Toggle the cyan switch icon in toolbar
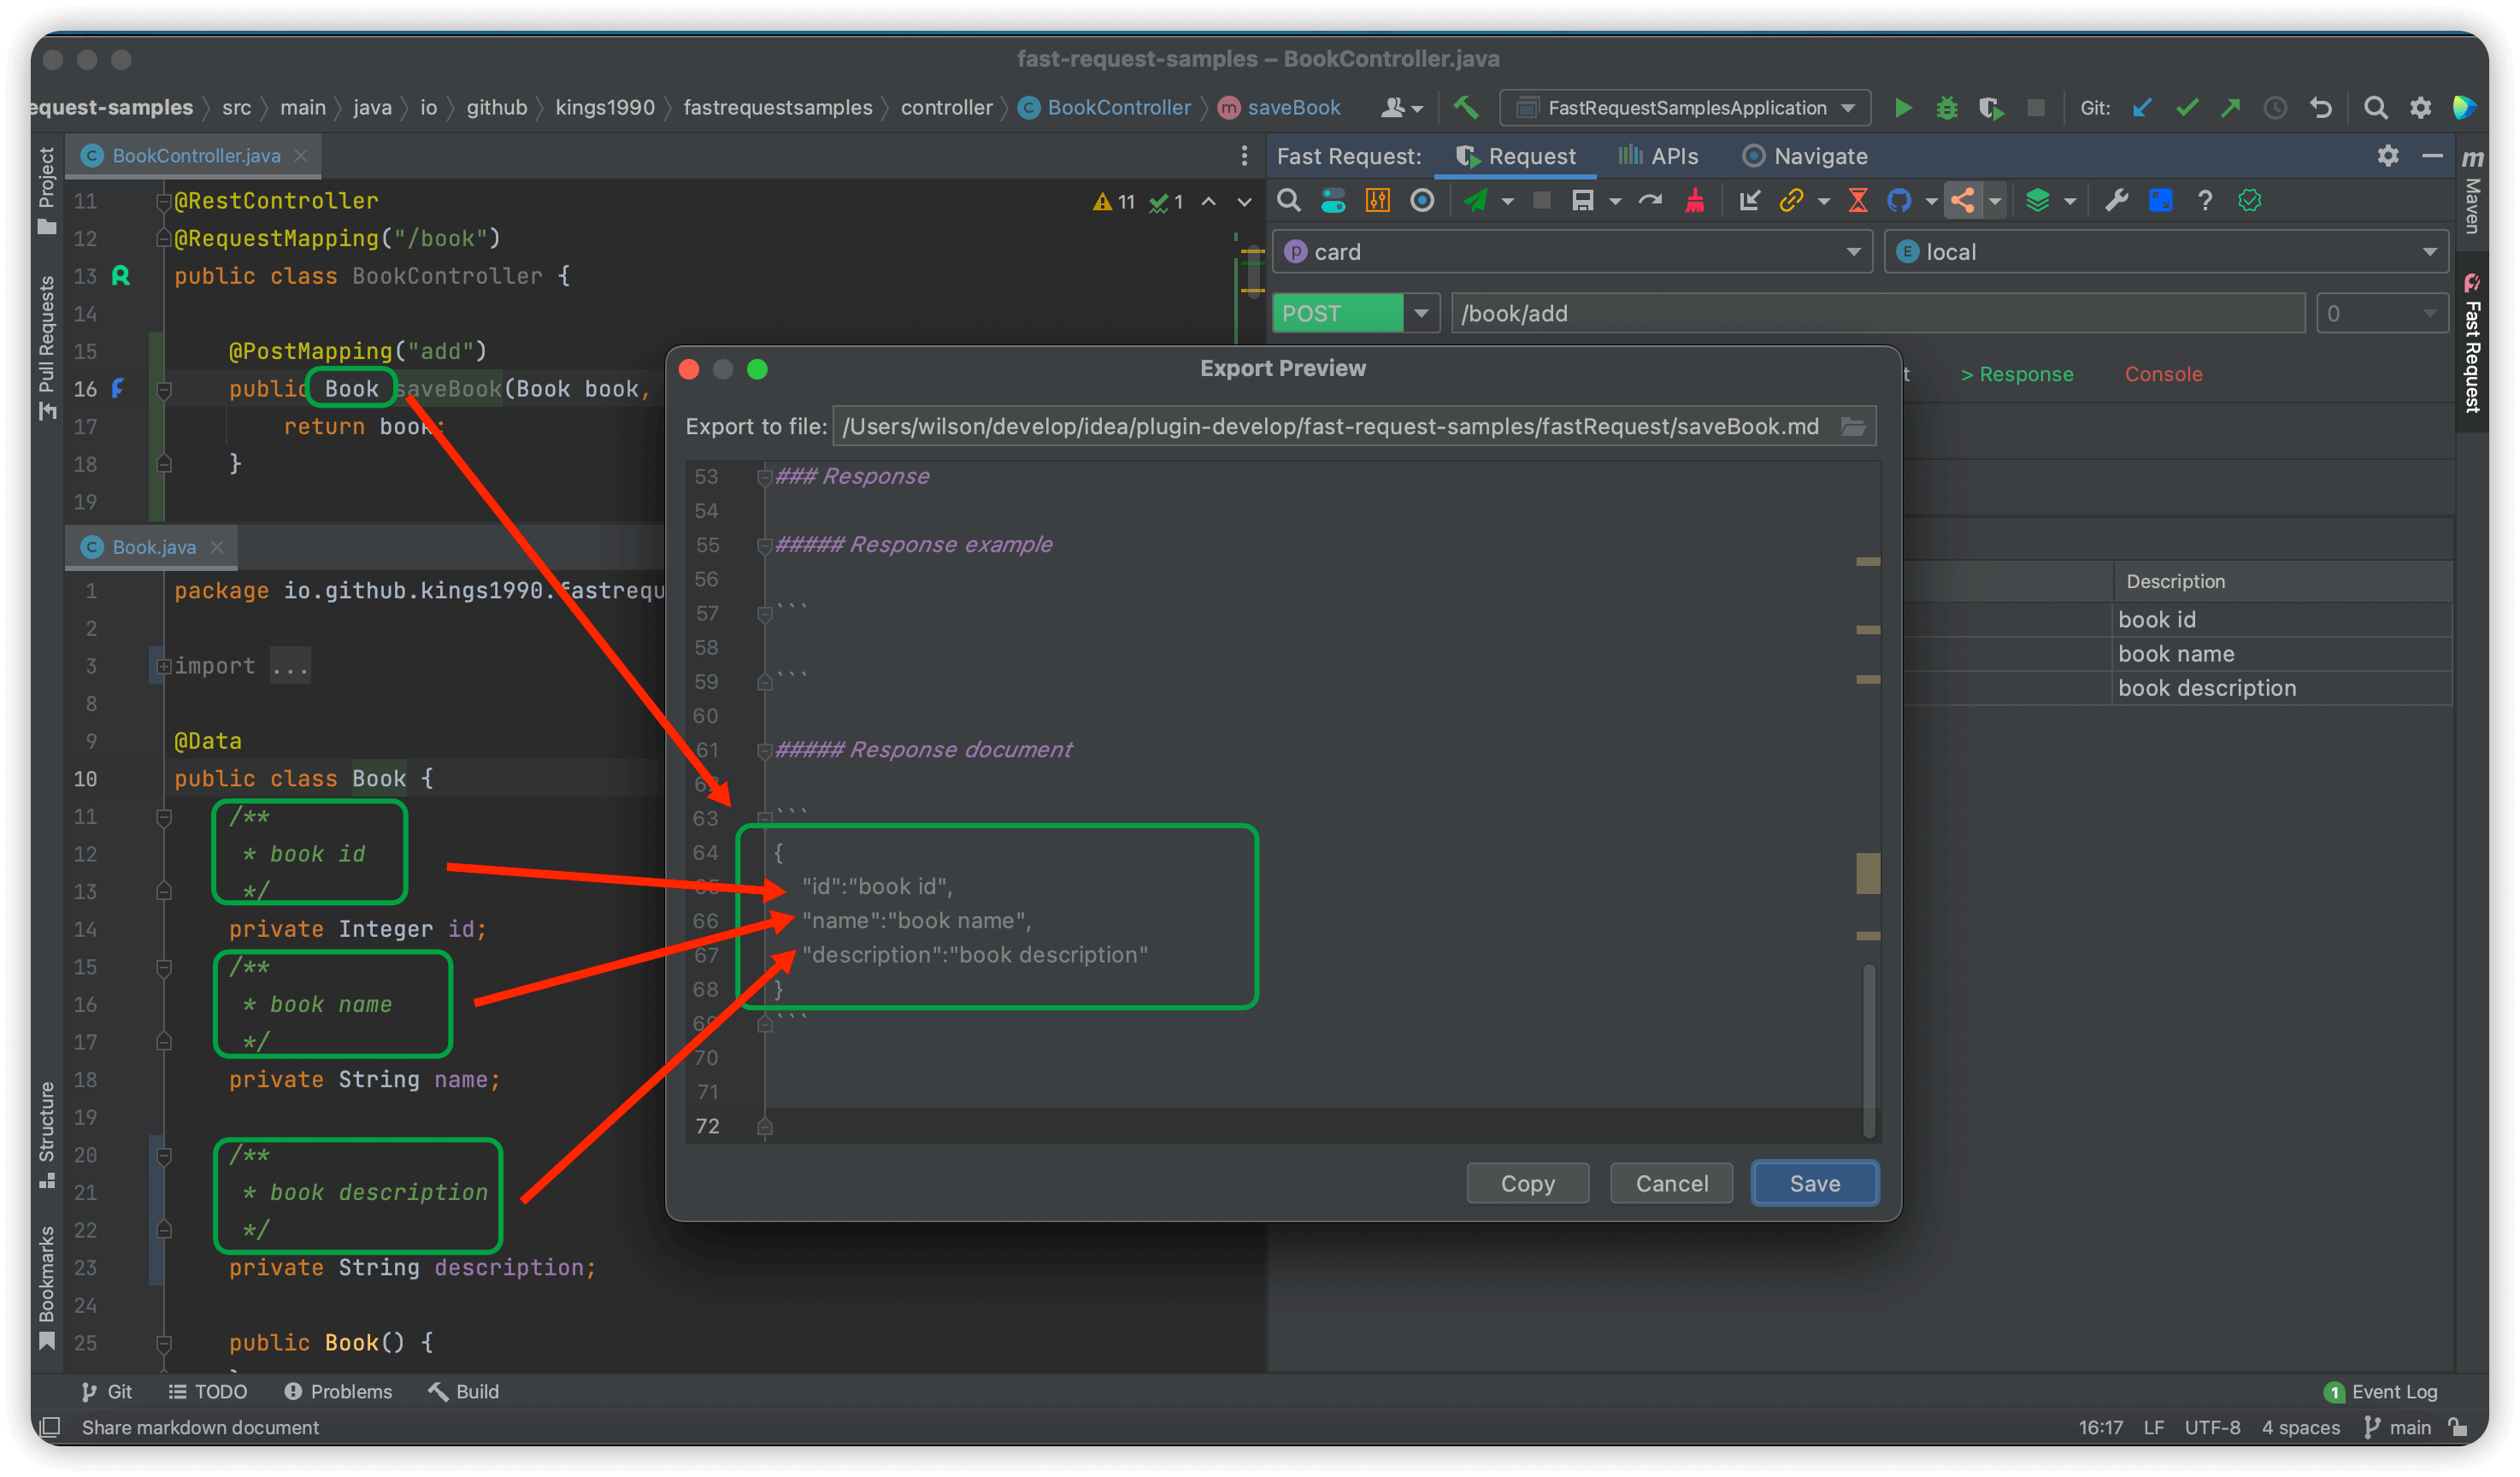Image resolution: width=2520 pixels, height=1477 pixels. pyautogui.click(x=1333, y=201)
